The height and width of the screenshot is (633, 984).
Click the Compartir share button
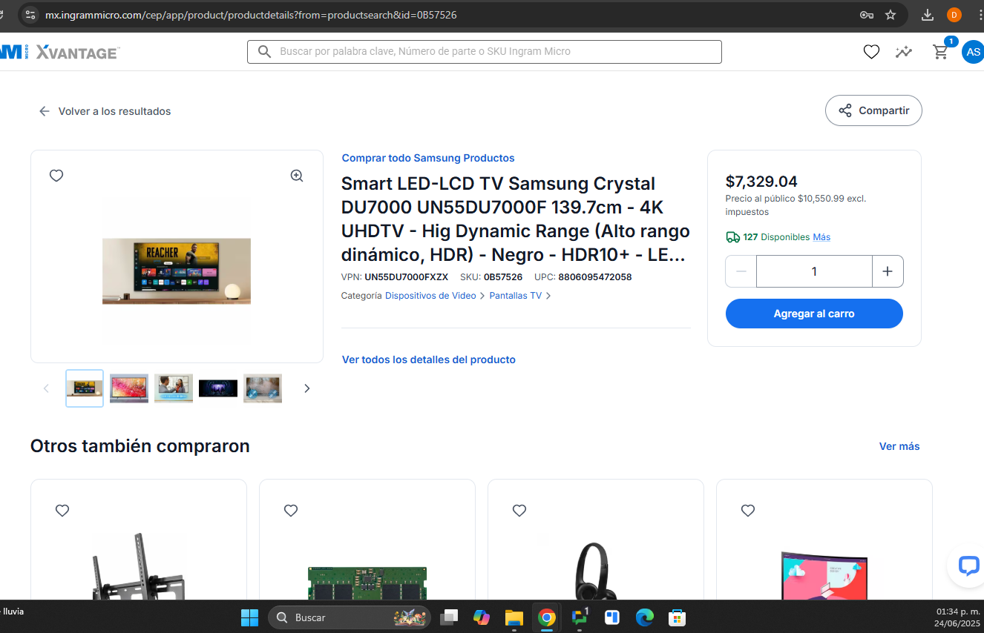(x=873, y=110)
